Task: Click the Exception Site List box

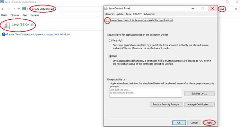Action: pyautogui.click(x=146, y=93)
